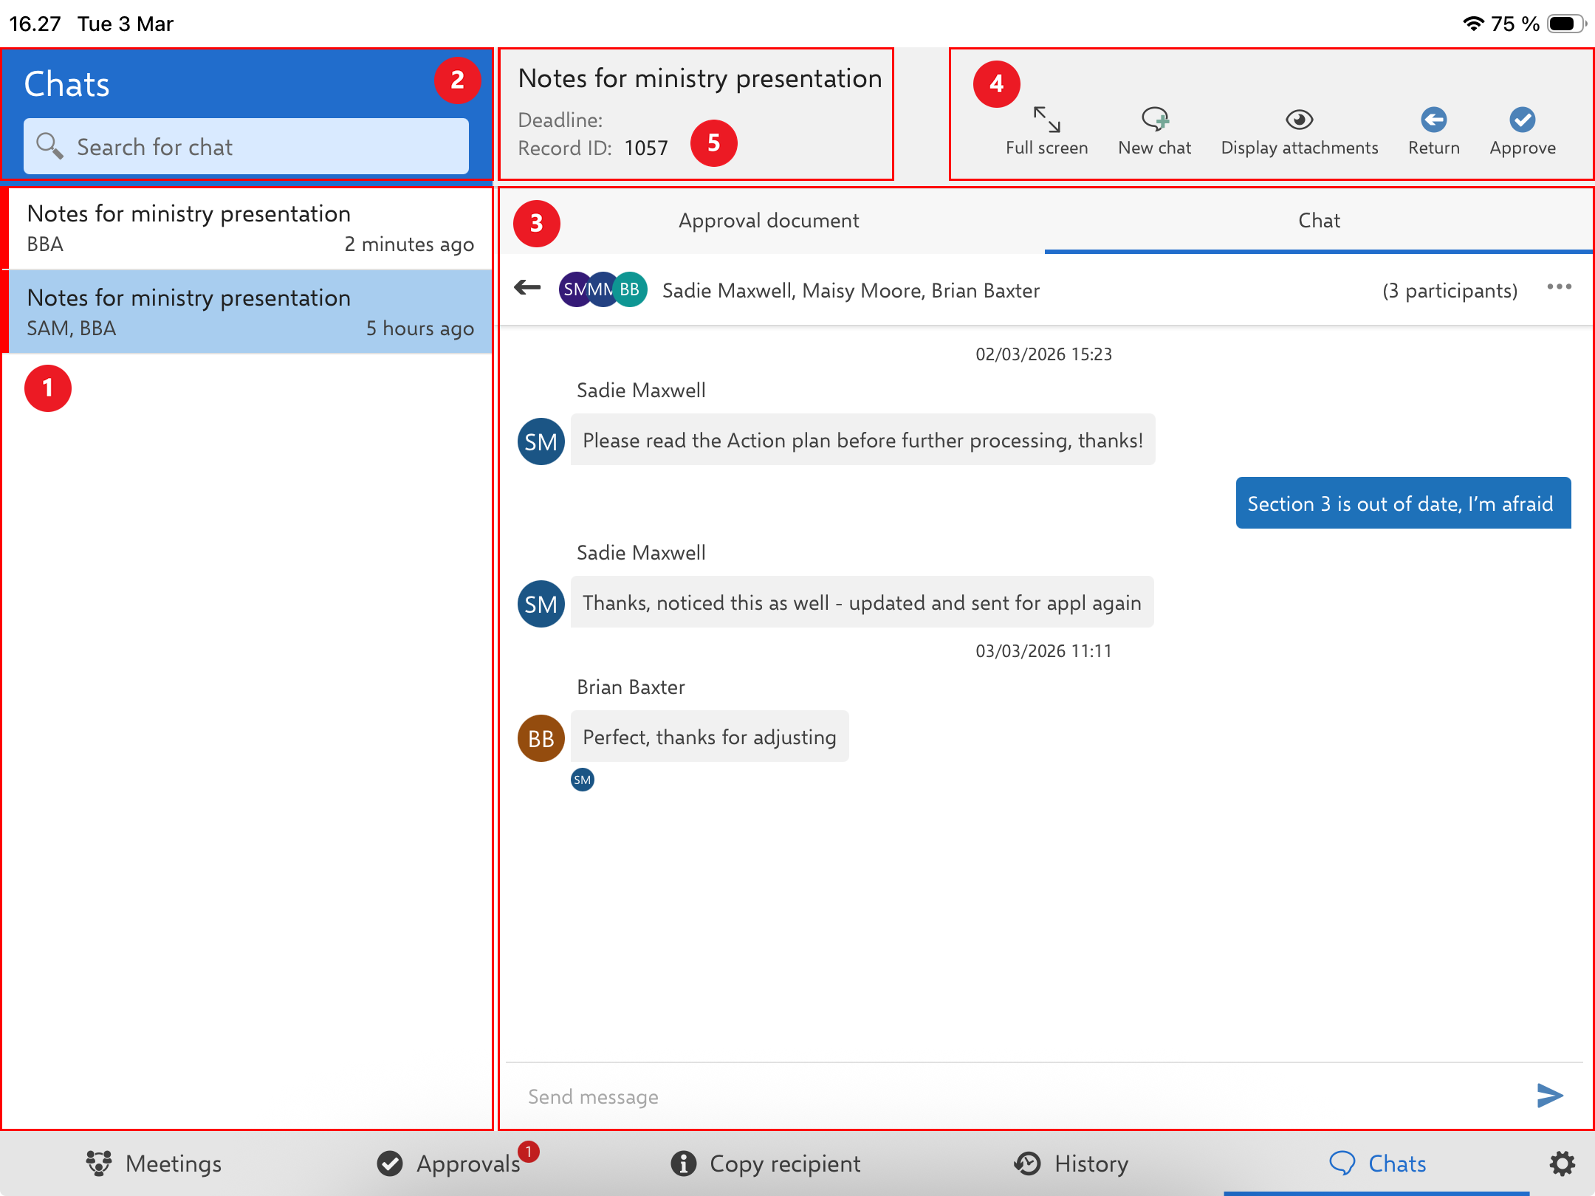Click sender name Brian Baxter above message

pyautogui.click(x=631, y=687)
